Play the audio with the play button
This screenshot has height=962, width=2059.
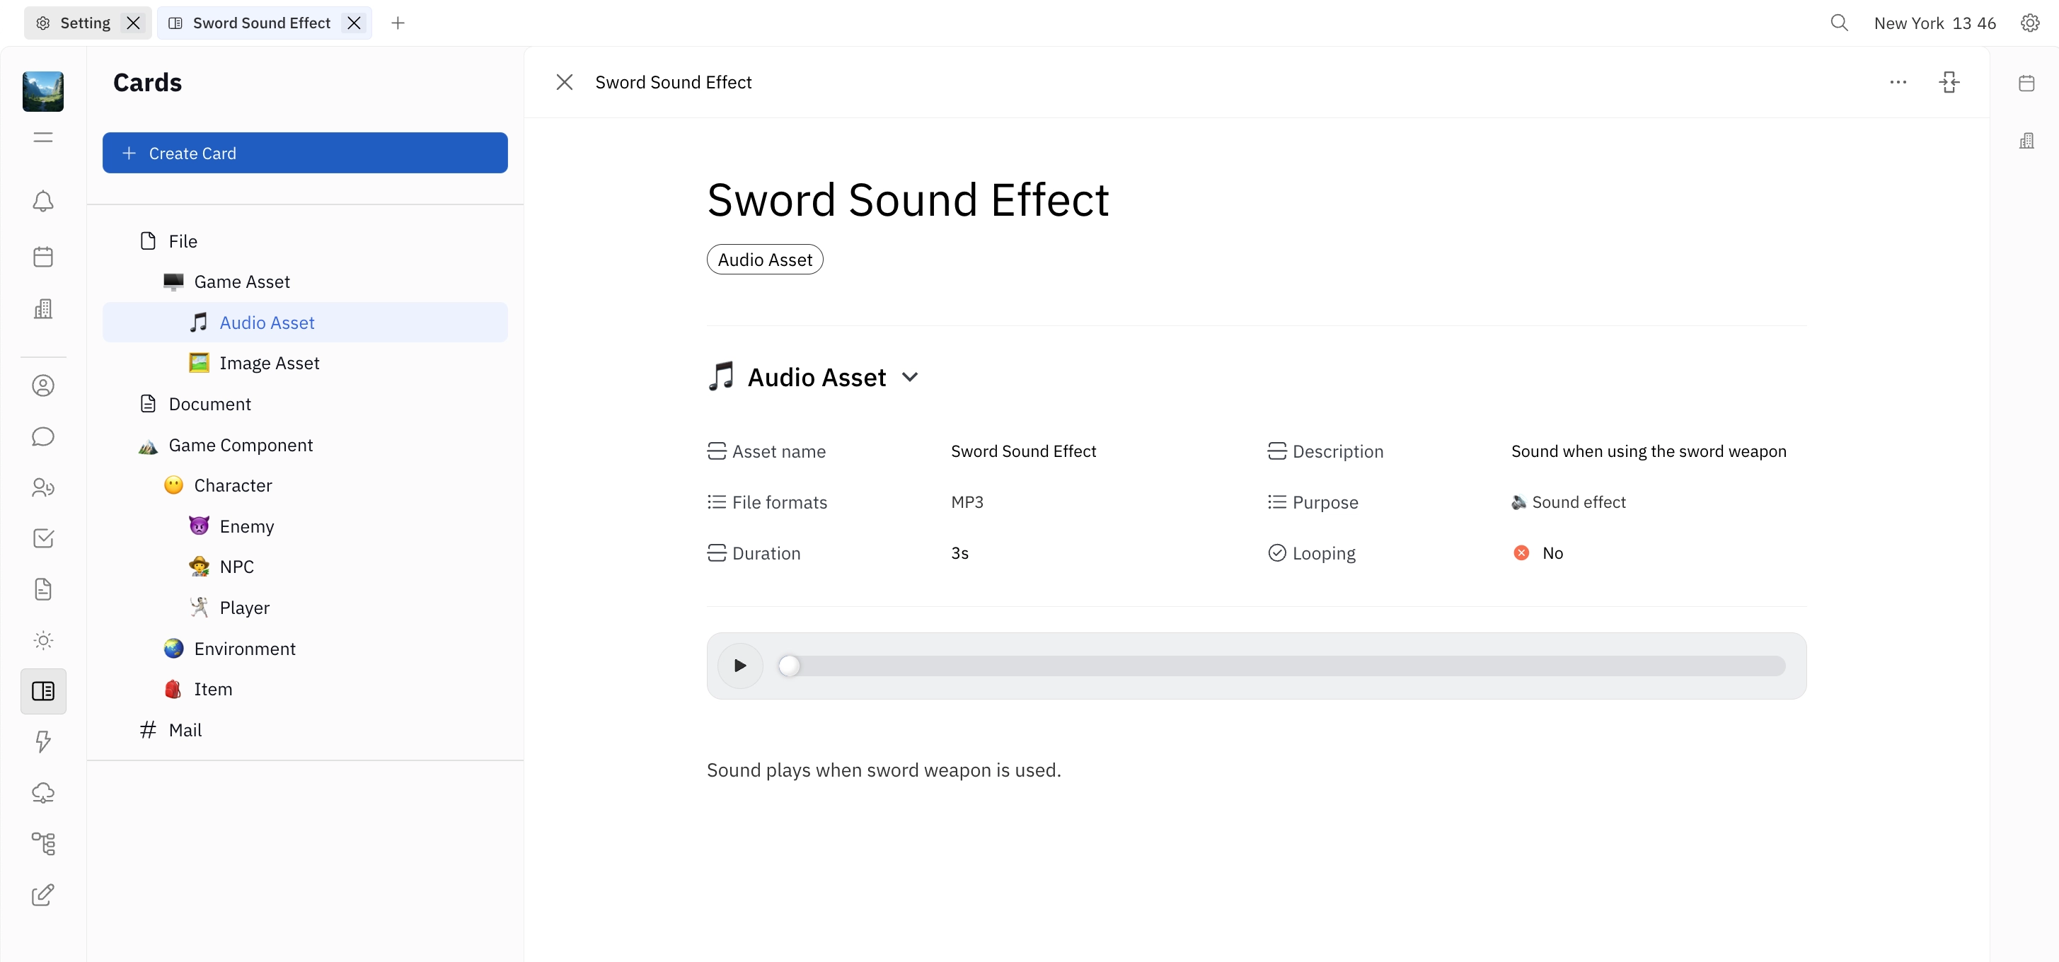(x=739, y=666)
